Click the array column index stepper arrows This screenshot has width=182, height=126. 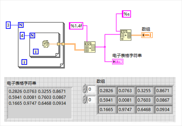coord(84,99)
